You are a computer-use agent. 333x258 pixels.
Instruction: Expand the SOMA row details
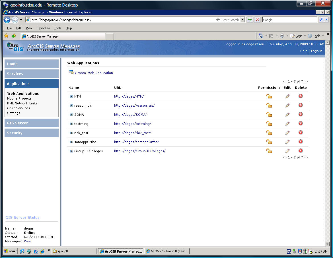(x=71, y=115)
